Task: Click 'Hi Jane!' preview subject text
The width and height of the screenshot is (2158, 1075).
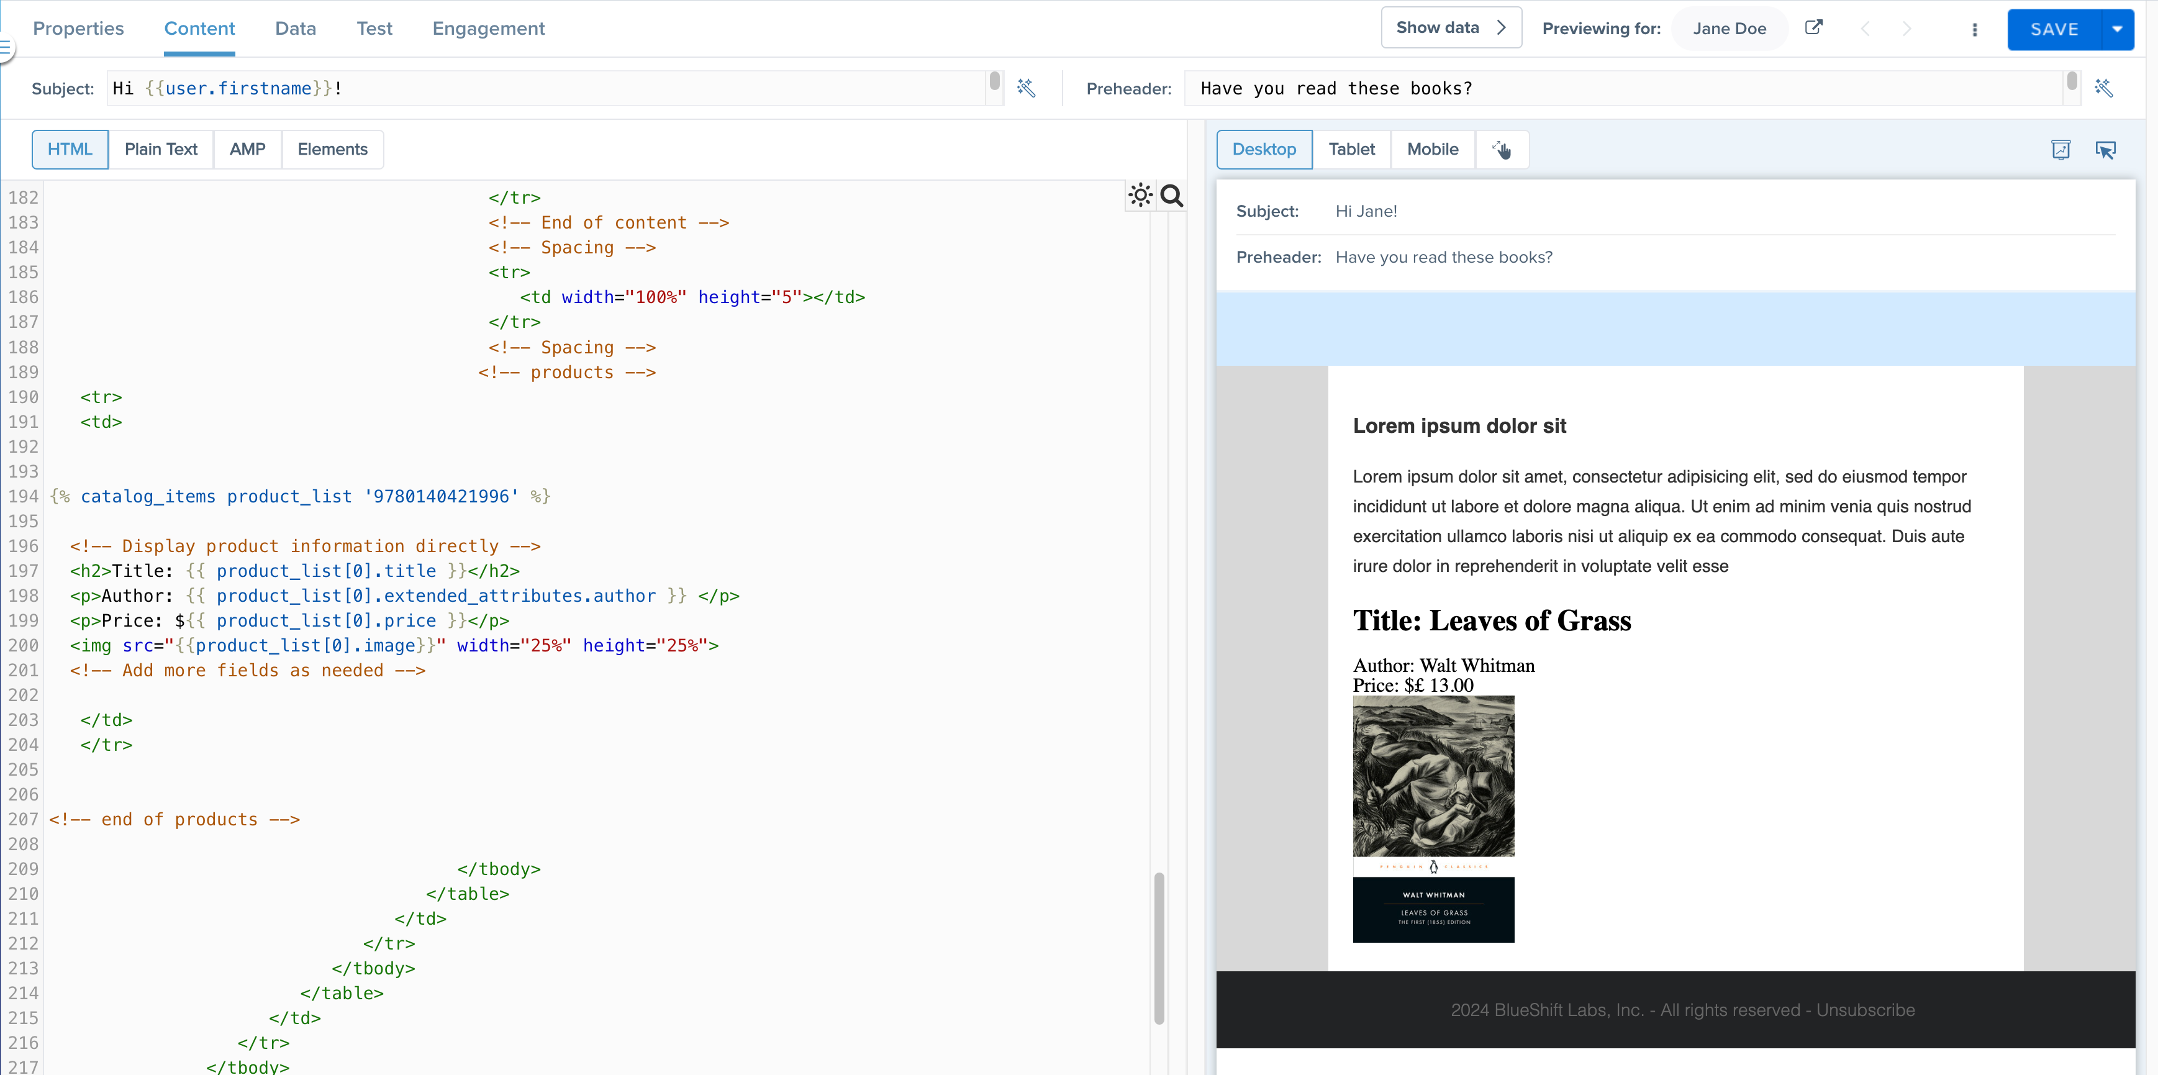Action: 1366,211
